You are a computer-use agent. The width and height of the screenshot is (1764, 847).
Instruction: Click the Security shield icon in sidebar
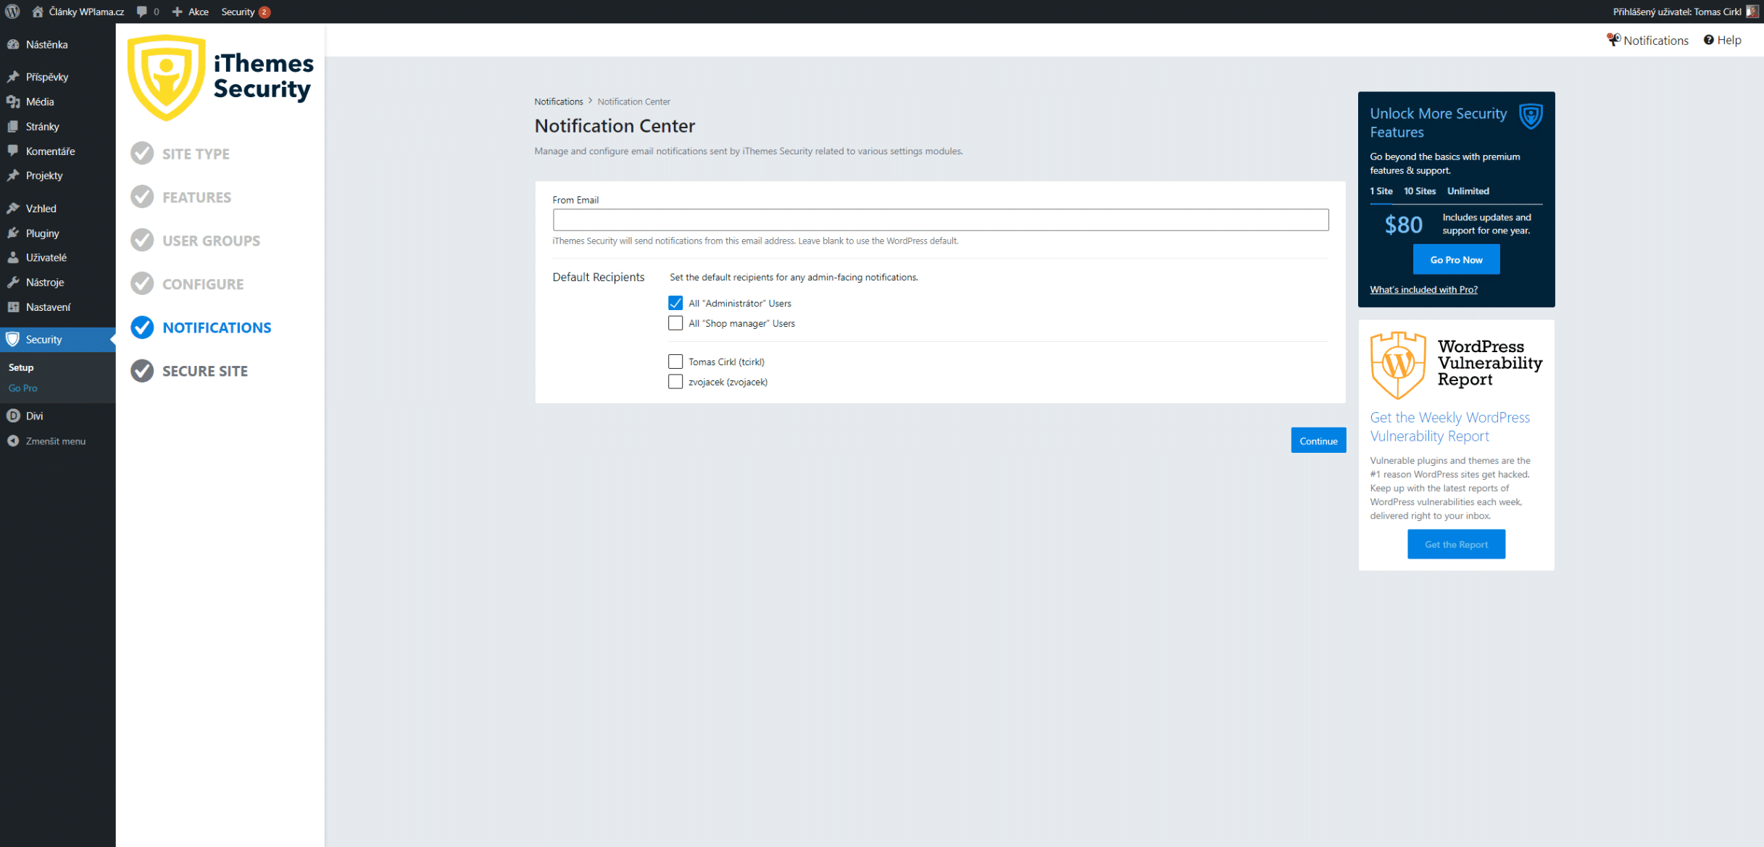13,339
